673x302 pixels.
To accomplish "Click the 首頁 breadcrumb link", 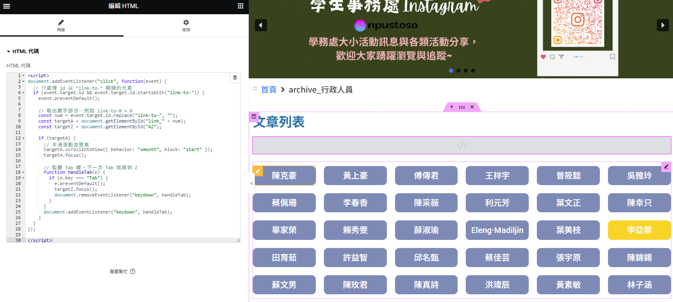I will coord(268,90).
